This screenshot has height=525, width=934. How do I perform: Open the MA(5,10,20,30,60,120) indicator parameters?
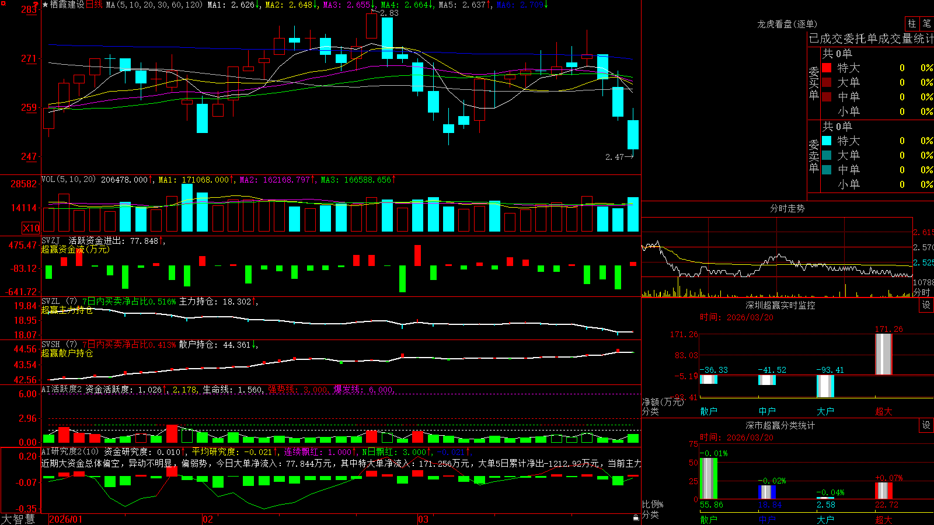(154, 5)
